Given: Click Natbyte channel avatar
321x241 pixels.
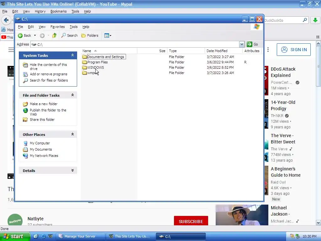Looking at the screenshot, I should click(15, 220).
